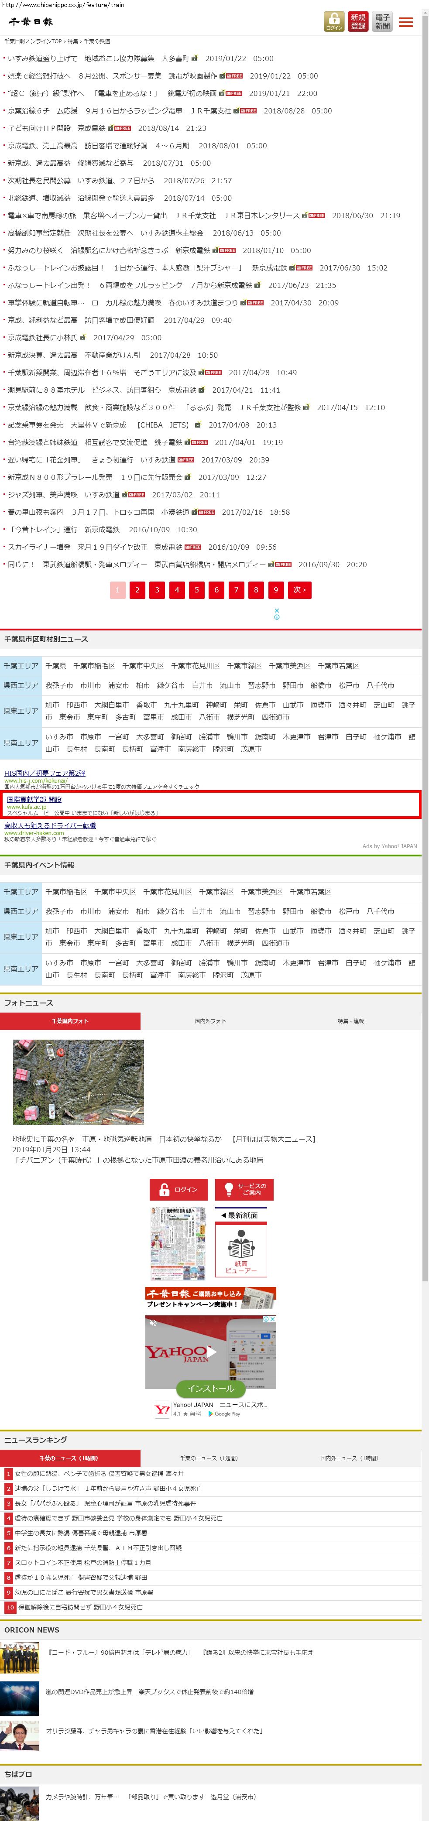Screen dimensions: 429x1821
Task: Open the 電子新聞 header icon
Action: pyautogui.click(x=382, y=21)
